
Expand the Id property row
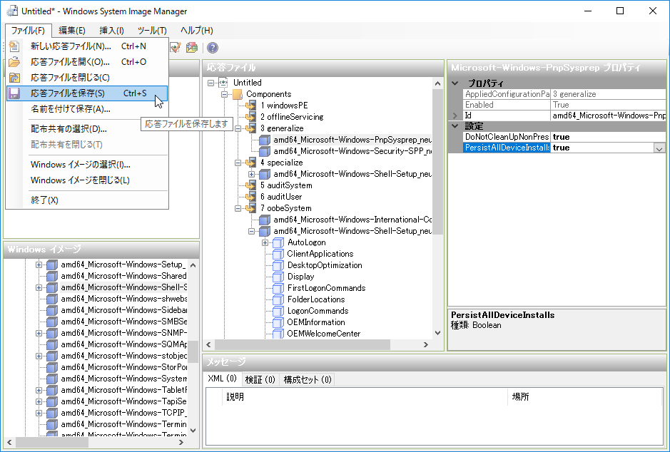pos(455,115)
